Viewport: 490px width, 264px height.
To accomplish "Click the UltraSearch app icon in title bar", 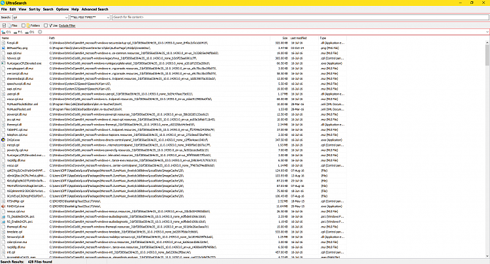I will point(3,3).
